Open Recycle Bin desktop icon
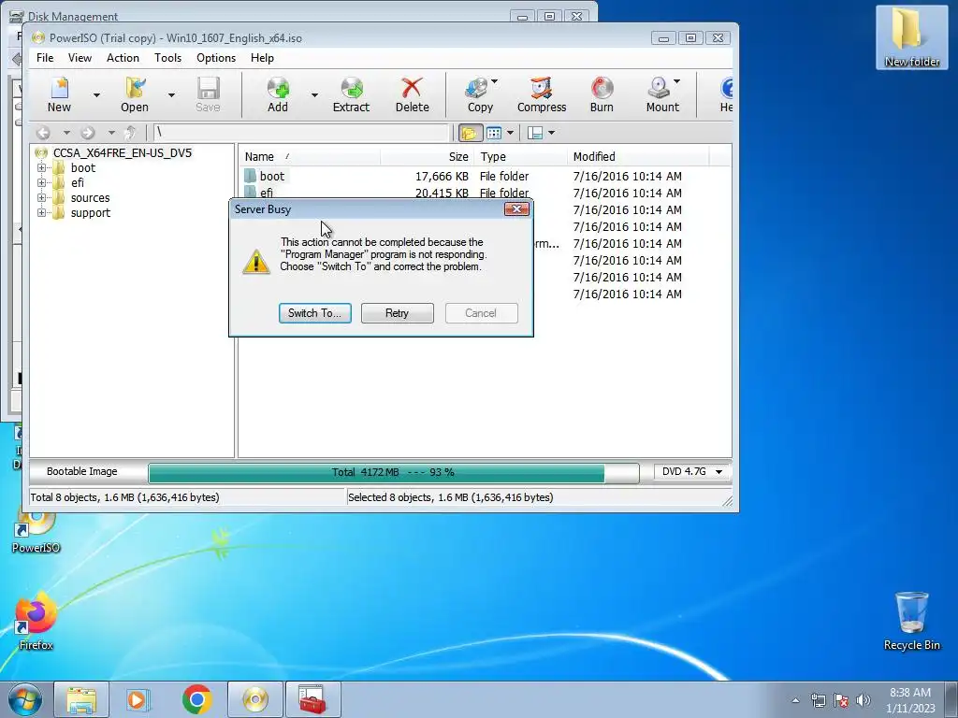The height and width of the screenshot is (718, 958). coord(911,621)
